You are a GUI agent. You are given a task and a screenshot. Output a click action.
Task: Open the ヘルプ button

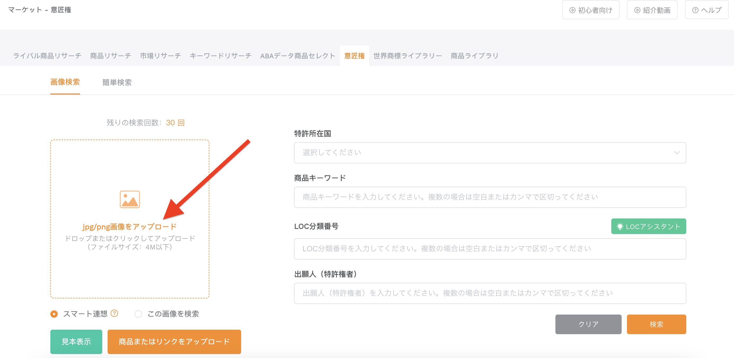pos(707,10)
